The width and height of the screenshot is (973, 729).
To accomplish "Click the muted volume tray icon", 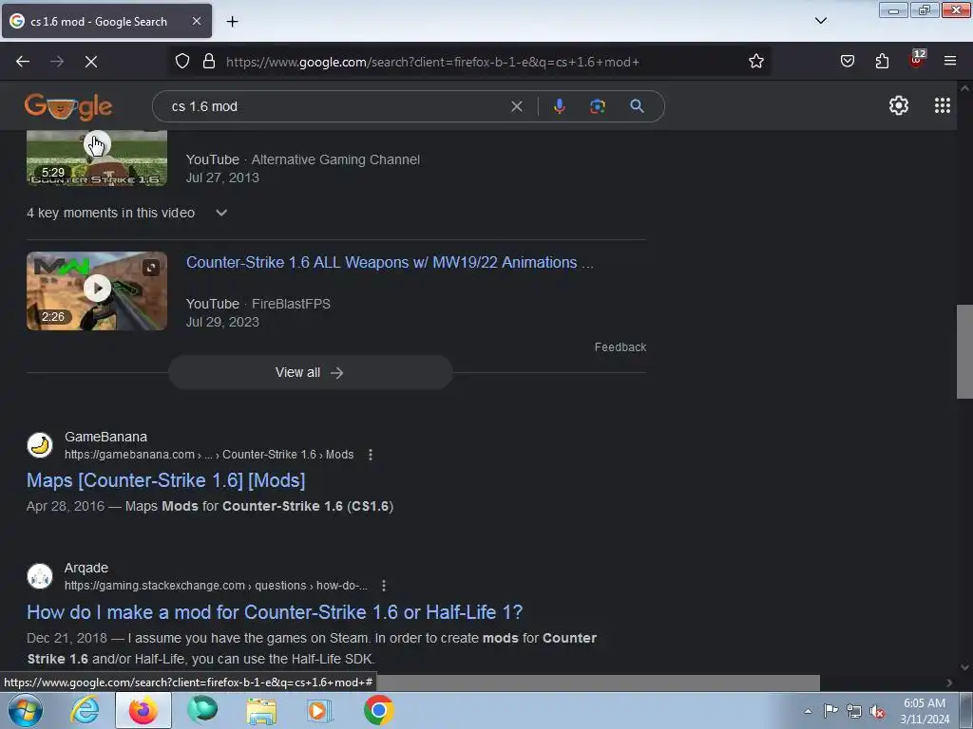I will (877, 711).
